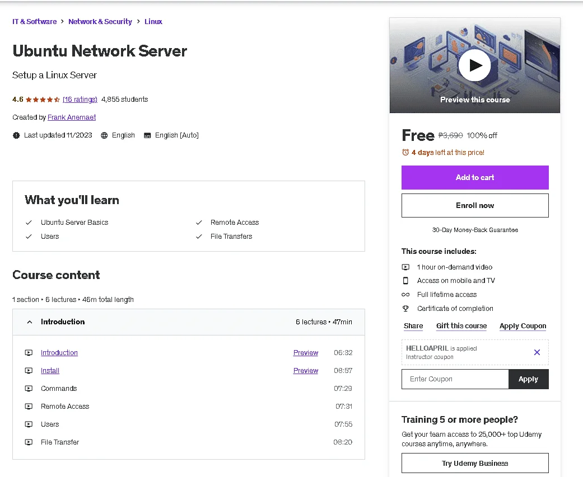
Task: Open the Install lecture link
Action: point(50,370)
